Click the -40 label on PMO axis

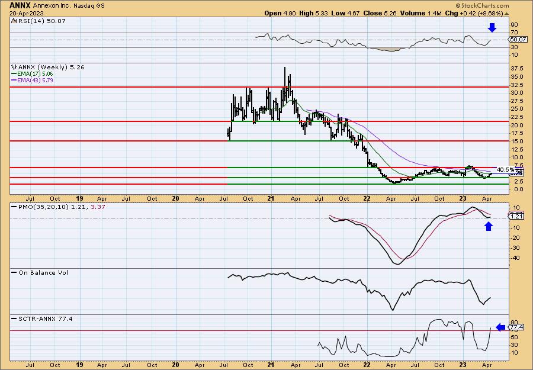pos(515,258)
